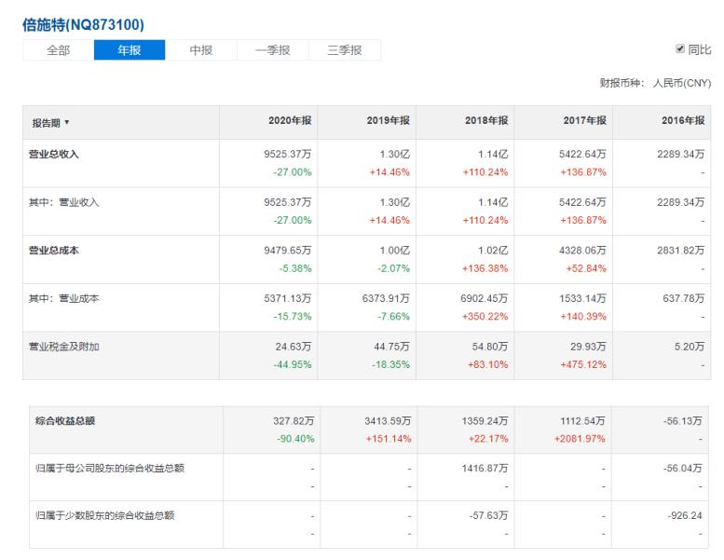The image size is (724, 560).
Task: Click the 财报币种 人民币(CNY) label
Action: 655,83
